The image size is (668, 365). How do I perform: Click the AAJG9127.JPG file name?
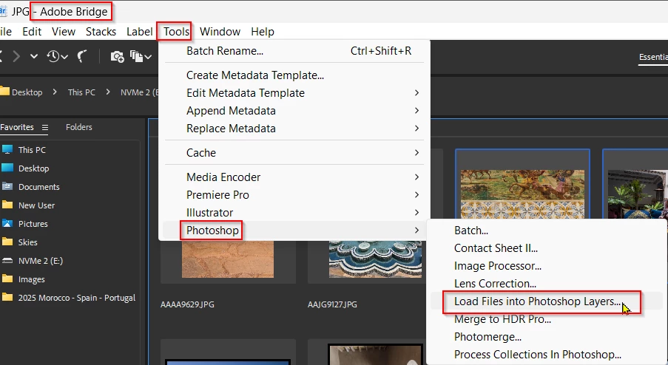(332, 304)
